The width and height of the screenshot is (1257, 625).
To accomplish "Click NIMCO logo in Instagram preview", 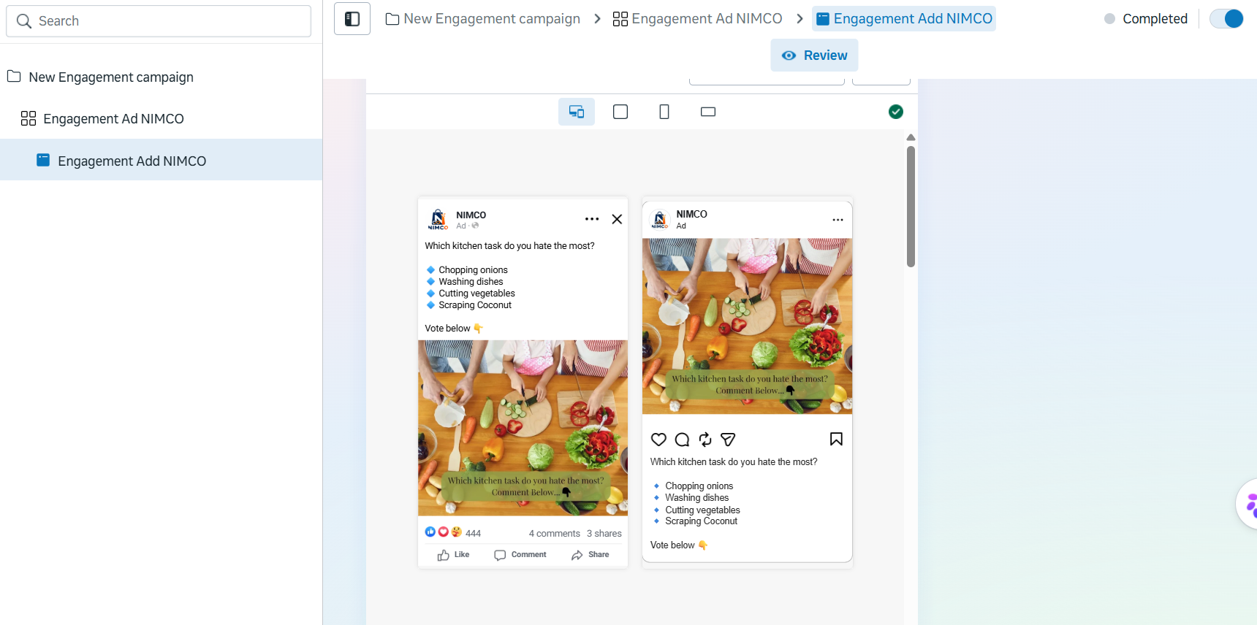I will point(660,219).
